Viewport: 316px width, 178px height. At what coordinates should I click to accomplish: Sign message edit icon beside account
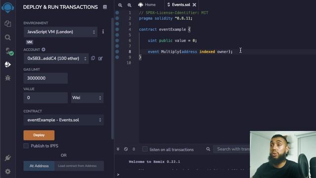(x=100, y=58)
